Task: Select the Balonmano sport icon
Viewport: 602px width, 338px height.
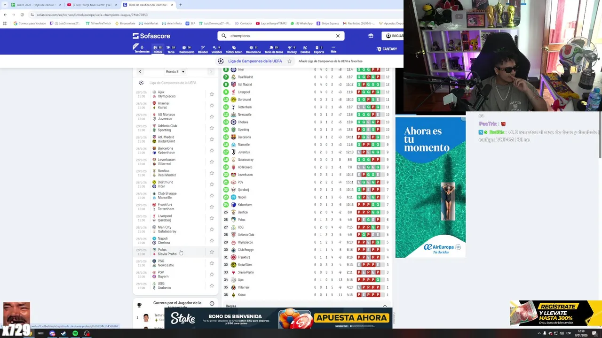Action: click(x=253, y=49)
